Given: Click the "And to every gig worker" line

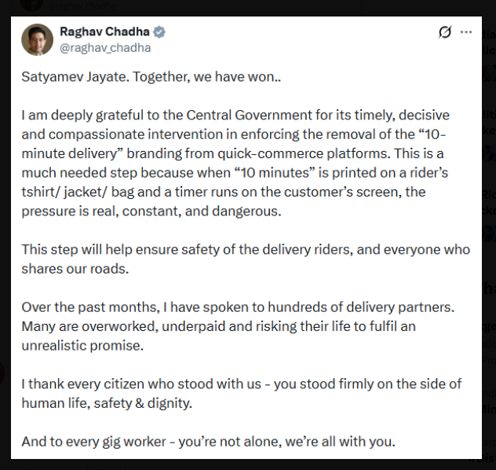Looking at the screenshot, I should click(208, 441).
